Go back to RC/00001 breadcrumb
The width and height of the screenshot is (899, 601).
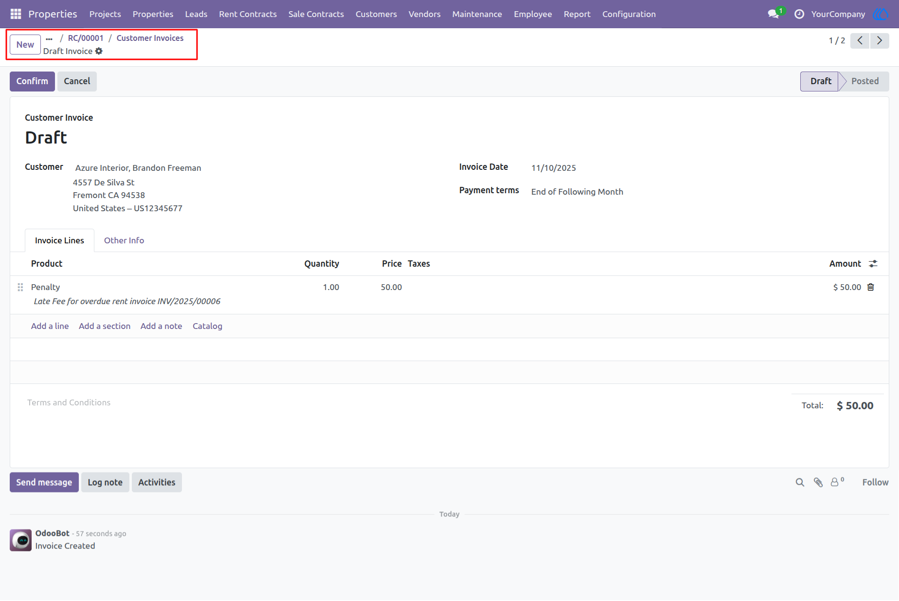pos(86,38)
